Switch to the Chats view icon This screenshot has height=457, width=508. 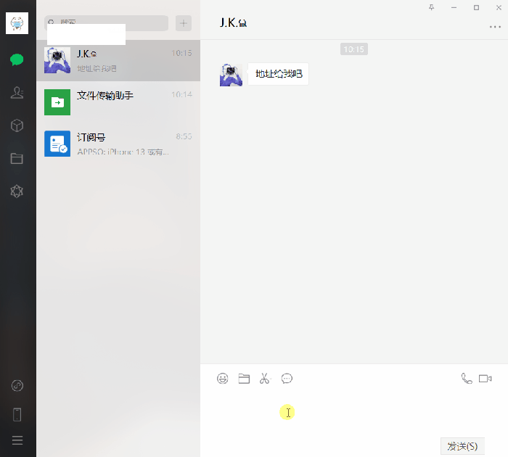(17, 59)
